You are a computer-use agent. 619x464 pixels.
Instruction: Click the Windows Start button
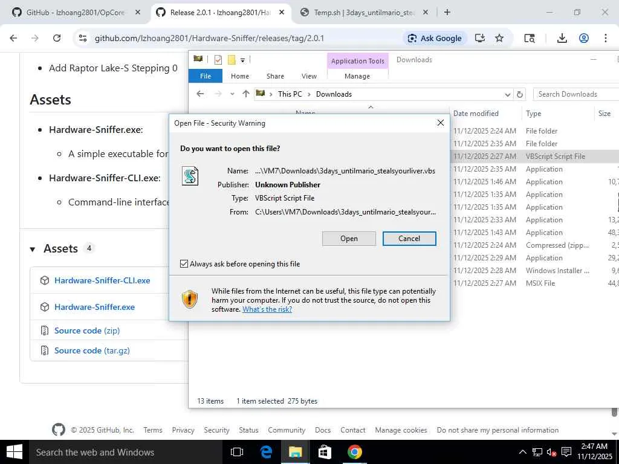pos(15,452)
